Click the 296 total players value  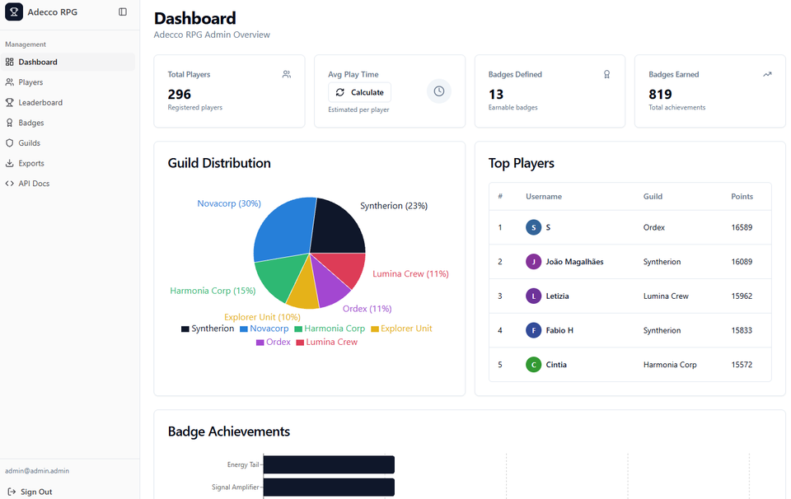pos(180,94)
